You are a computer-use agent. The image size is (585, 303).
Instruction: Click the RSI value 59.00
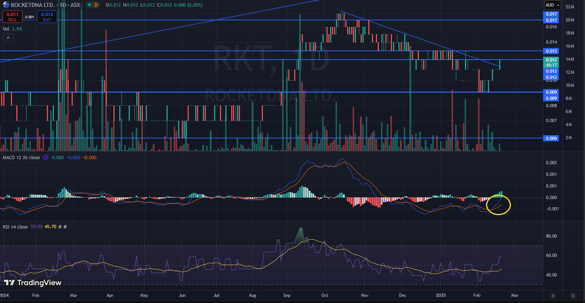point(36,227)
